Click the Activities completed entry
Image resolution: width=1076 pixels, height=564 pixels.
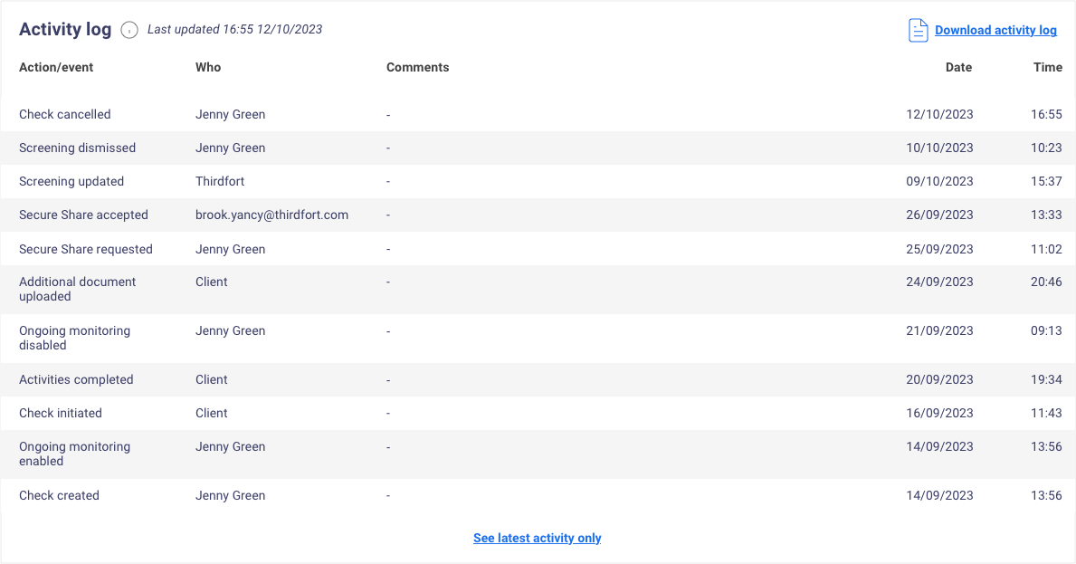tap(76, 379)
